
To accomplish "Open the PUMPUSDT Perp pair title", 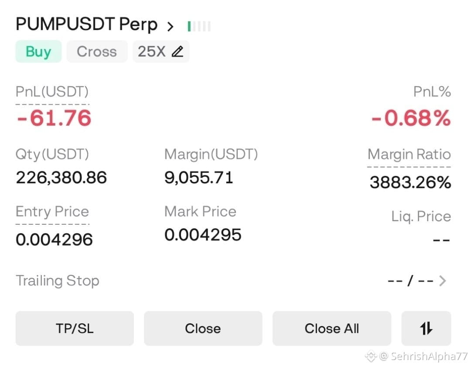I will (86, 24).
